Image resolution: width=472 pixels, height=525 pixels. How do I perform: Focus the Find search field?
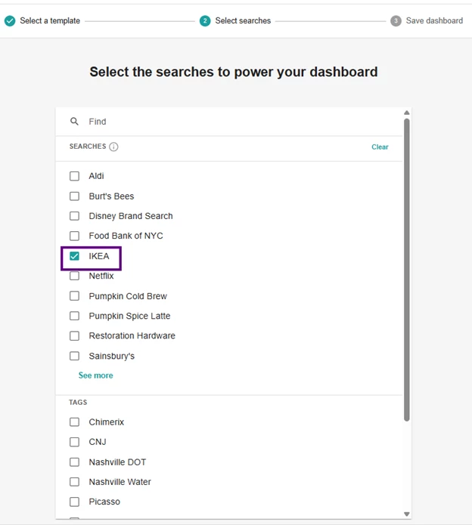coord(228,122)
